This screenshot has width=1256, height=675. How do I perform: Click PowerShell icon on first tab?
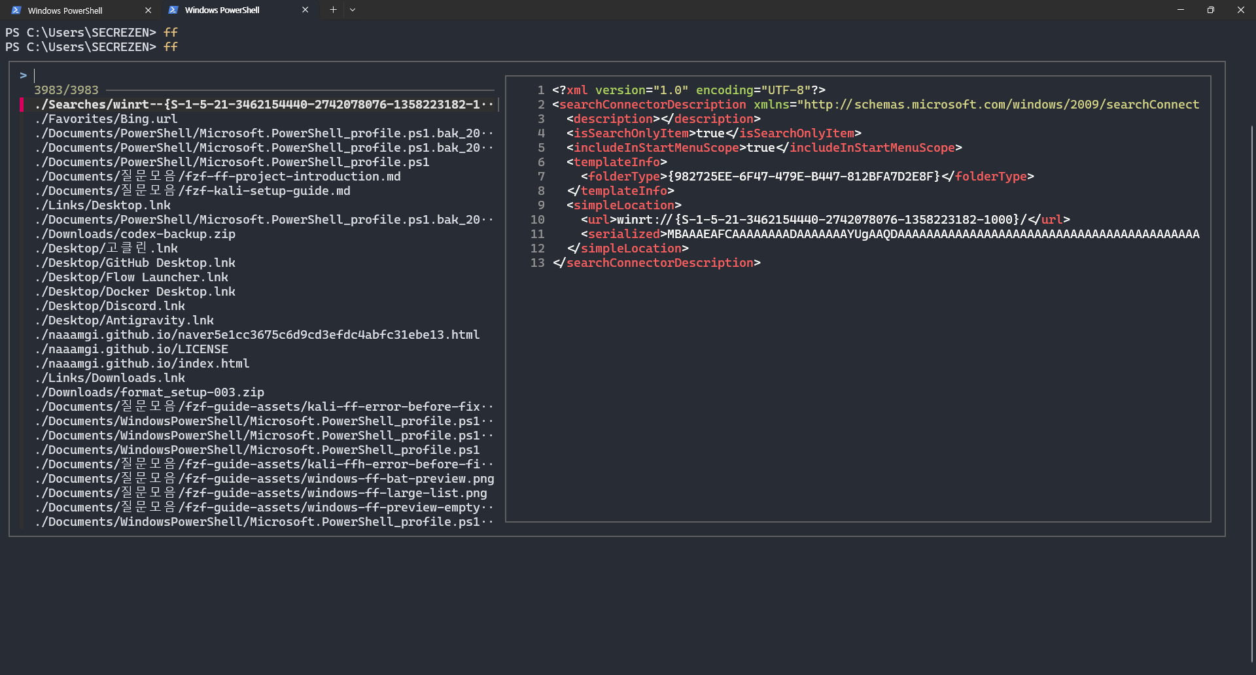pyautogui.click(x=16, y=10)
